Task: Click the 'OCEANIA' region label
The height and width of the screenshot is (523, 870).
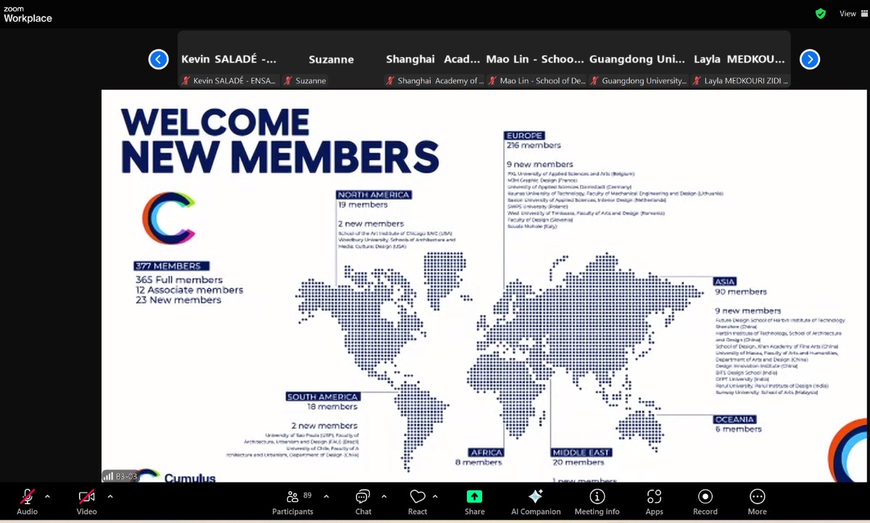Action: pyautogui.click(x=735, y=419)
